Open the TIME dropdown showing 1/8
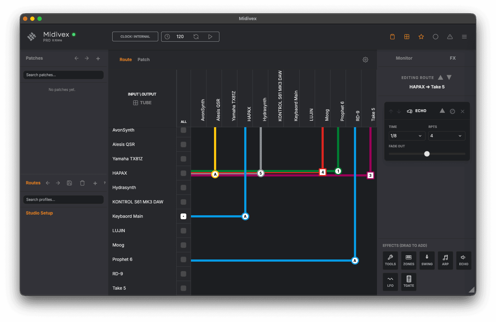Image resolution: width=496 pixels, height=322 pixels. point(406,136)
